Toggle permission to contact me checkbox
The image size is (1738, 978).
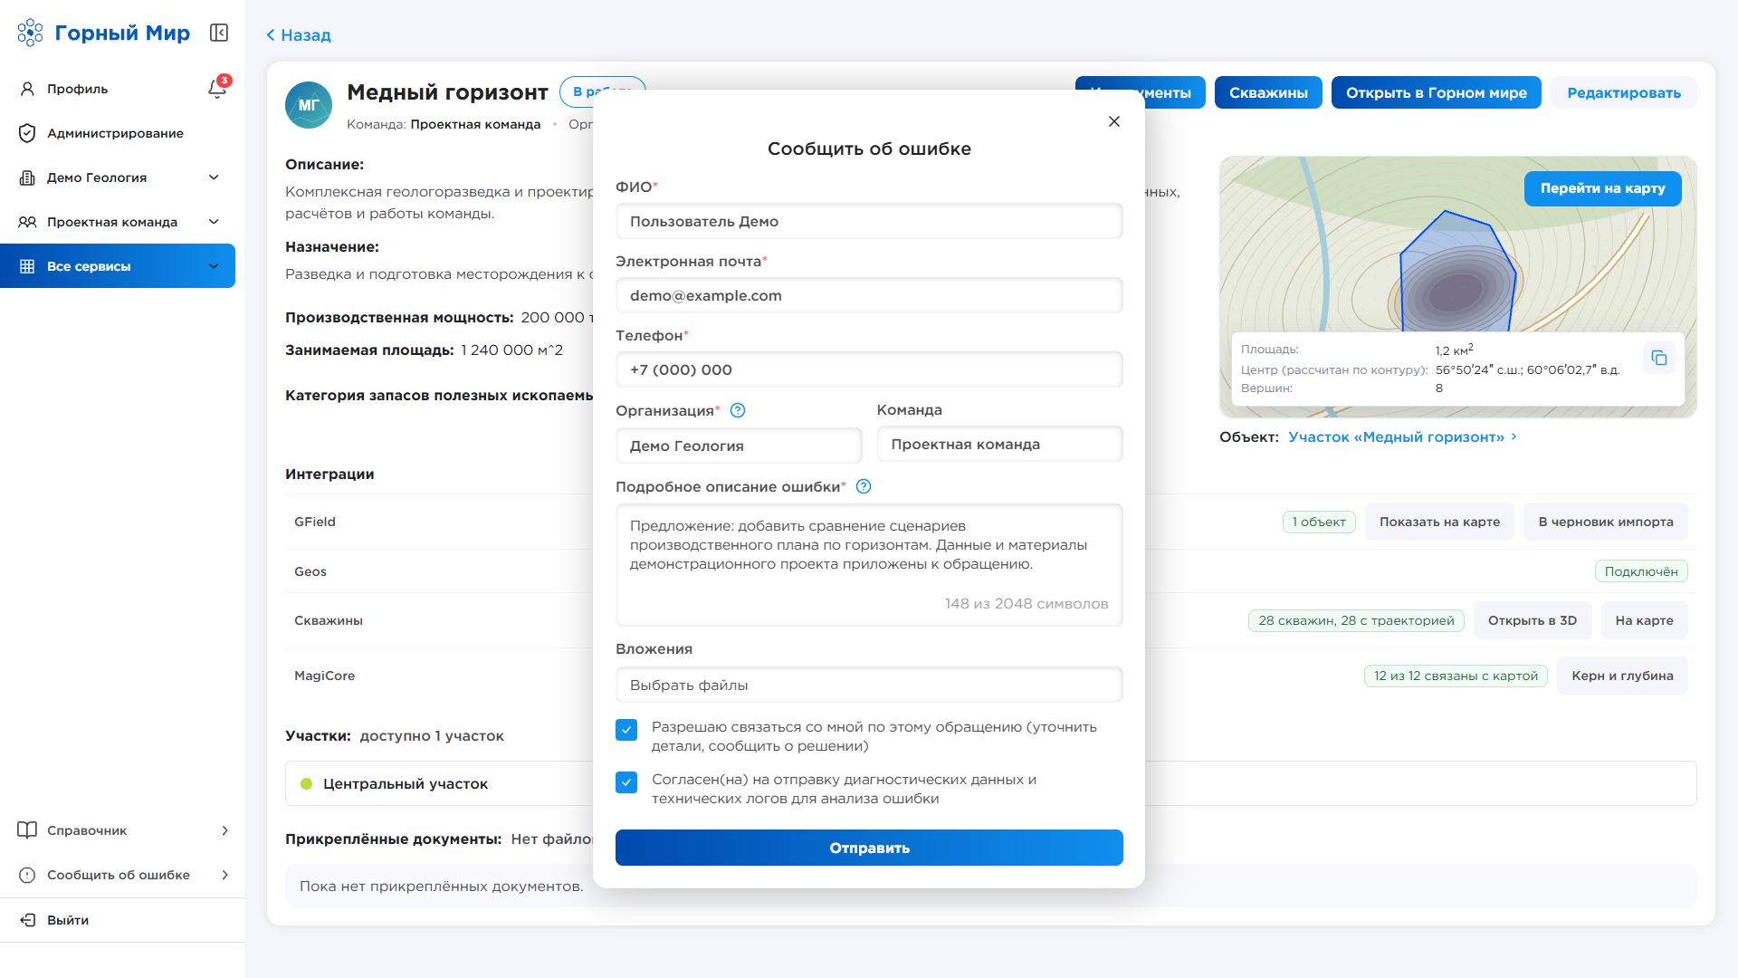626,730
